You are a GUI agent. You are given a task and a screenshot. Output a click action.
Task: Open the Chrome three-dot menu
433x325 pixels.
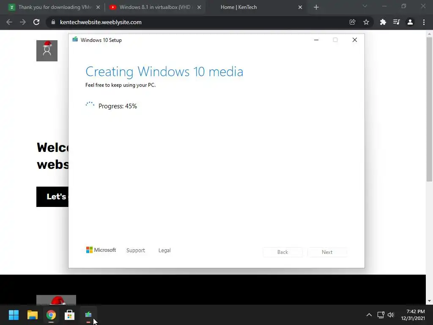click(x=424, y=22)
